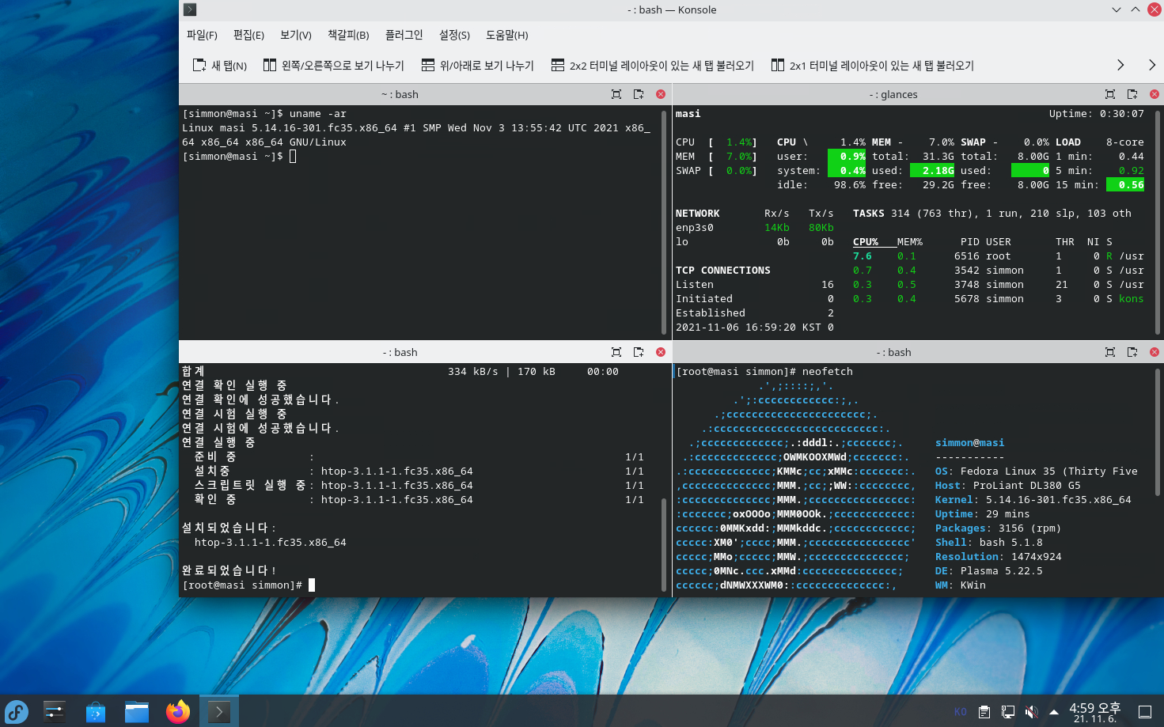Click the top-left bash pane scrollbar

pyautogui.click(x=664, y=222)
